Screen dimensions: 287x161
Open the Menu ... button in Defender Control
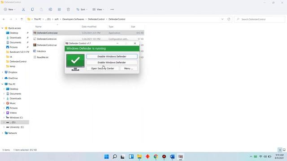tap(129, 68)
